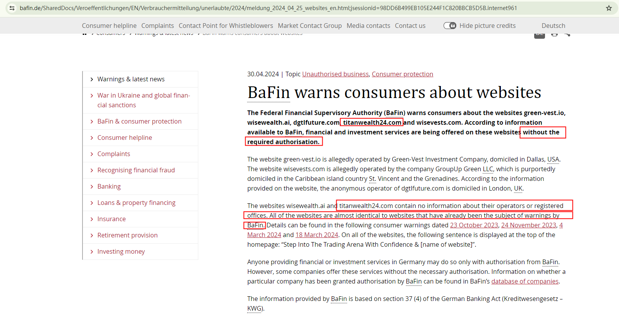Toggle the Hide picture credits switch
The image size is (619, 318).
tap(450, 26)
